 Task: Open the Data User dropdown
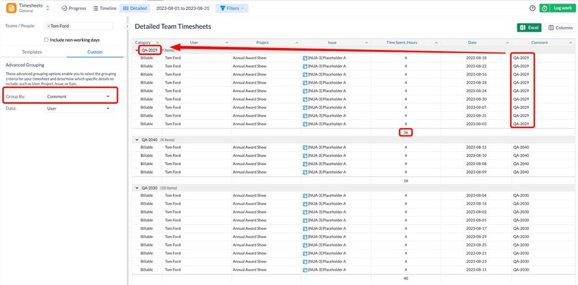tap(79, 108)
